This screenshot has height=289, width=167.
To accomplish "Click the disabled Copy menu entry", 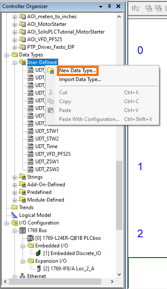I will click(65, 101).
